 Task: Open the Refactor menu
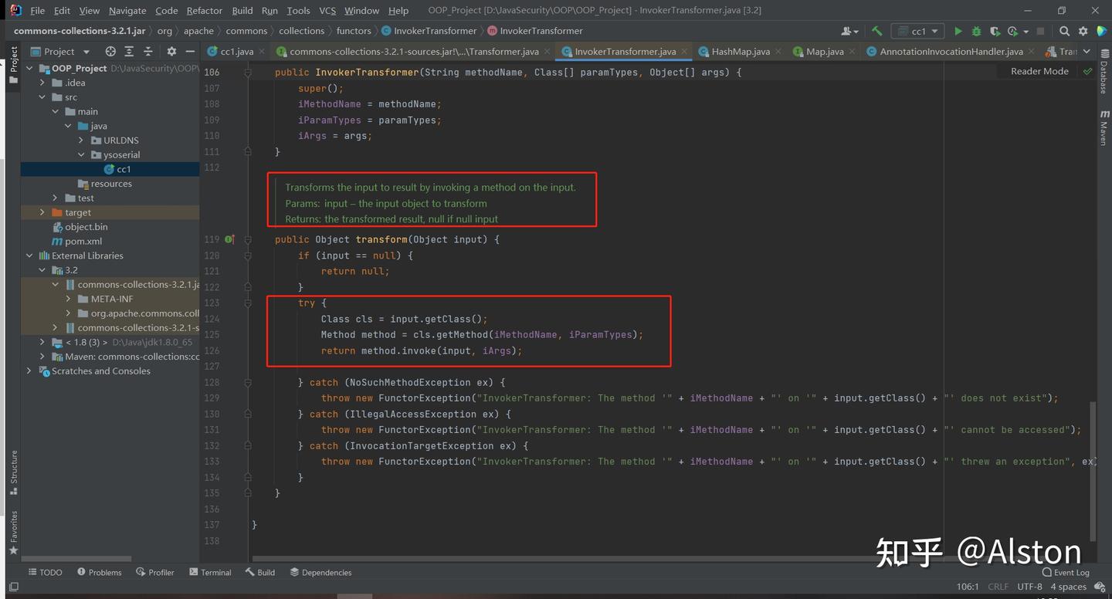point(204,11)
